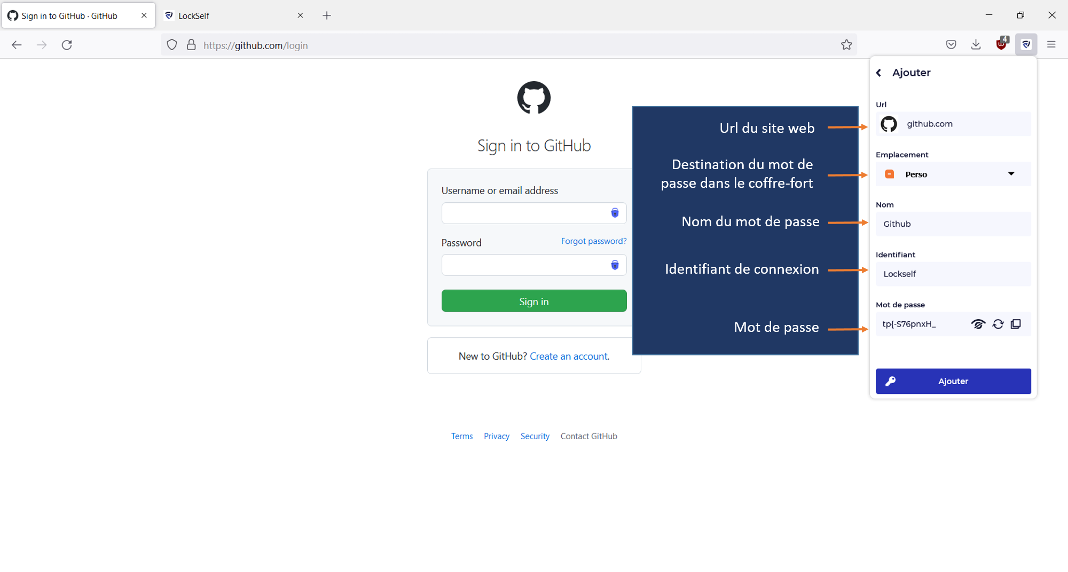Focus the Username or email address field

[x=534, y=213]
